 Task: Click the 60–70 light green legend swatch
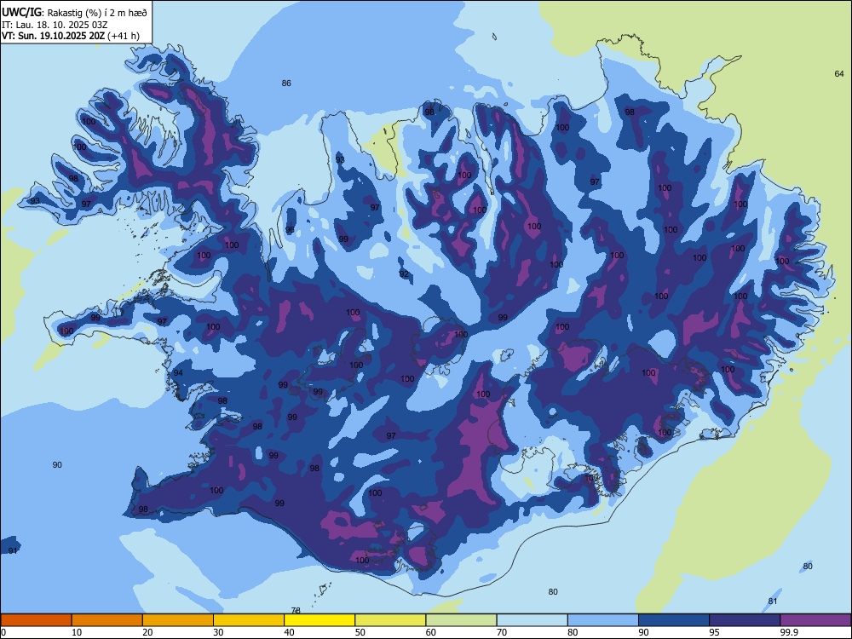click(x=461, y=620)
